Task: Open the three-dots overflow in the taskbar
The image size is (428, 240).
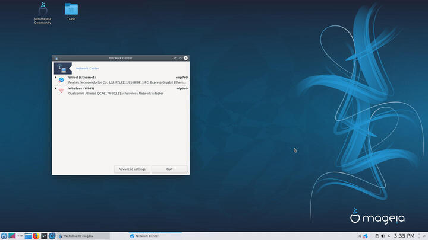Action: (x=20, y=236)
